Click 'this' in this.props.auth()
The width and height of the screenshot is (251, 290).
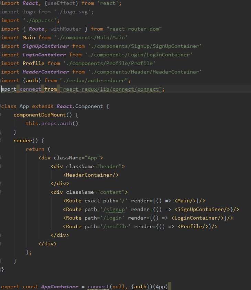pos(32,123)
